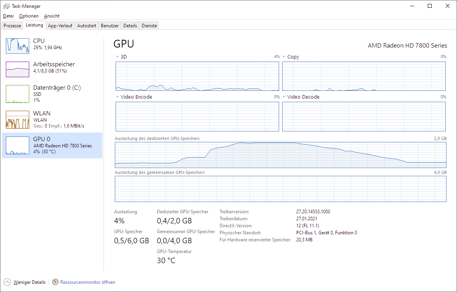This screenshot has height=292, width=457.
Task: Open the Ansicht menu
Action: (x=52, y=16)
